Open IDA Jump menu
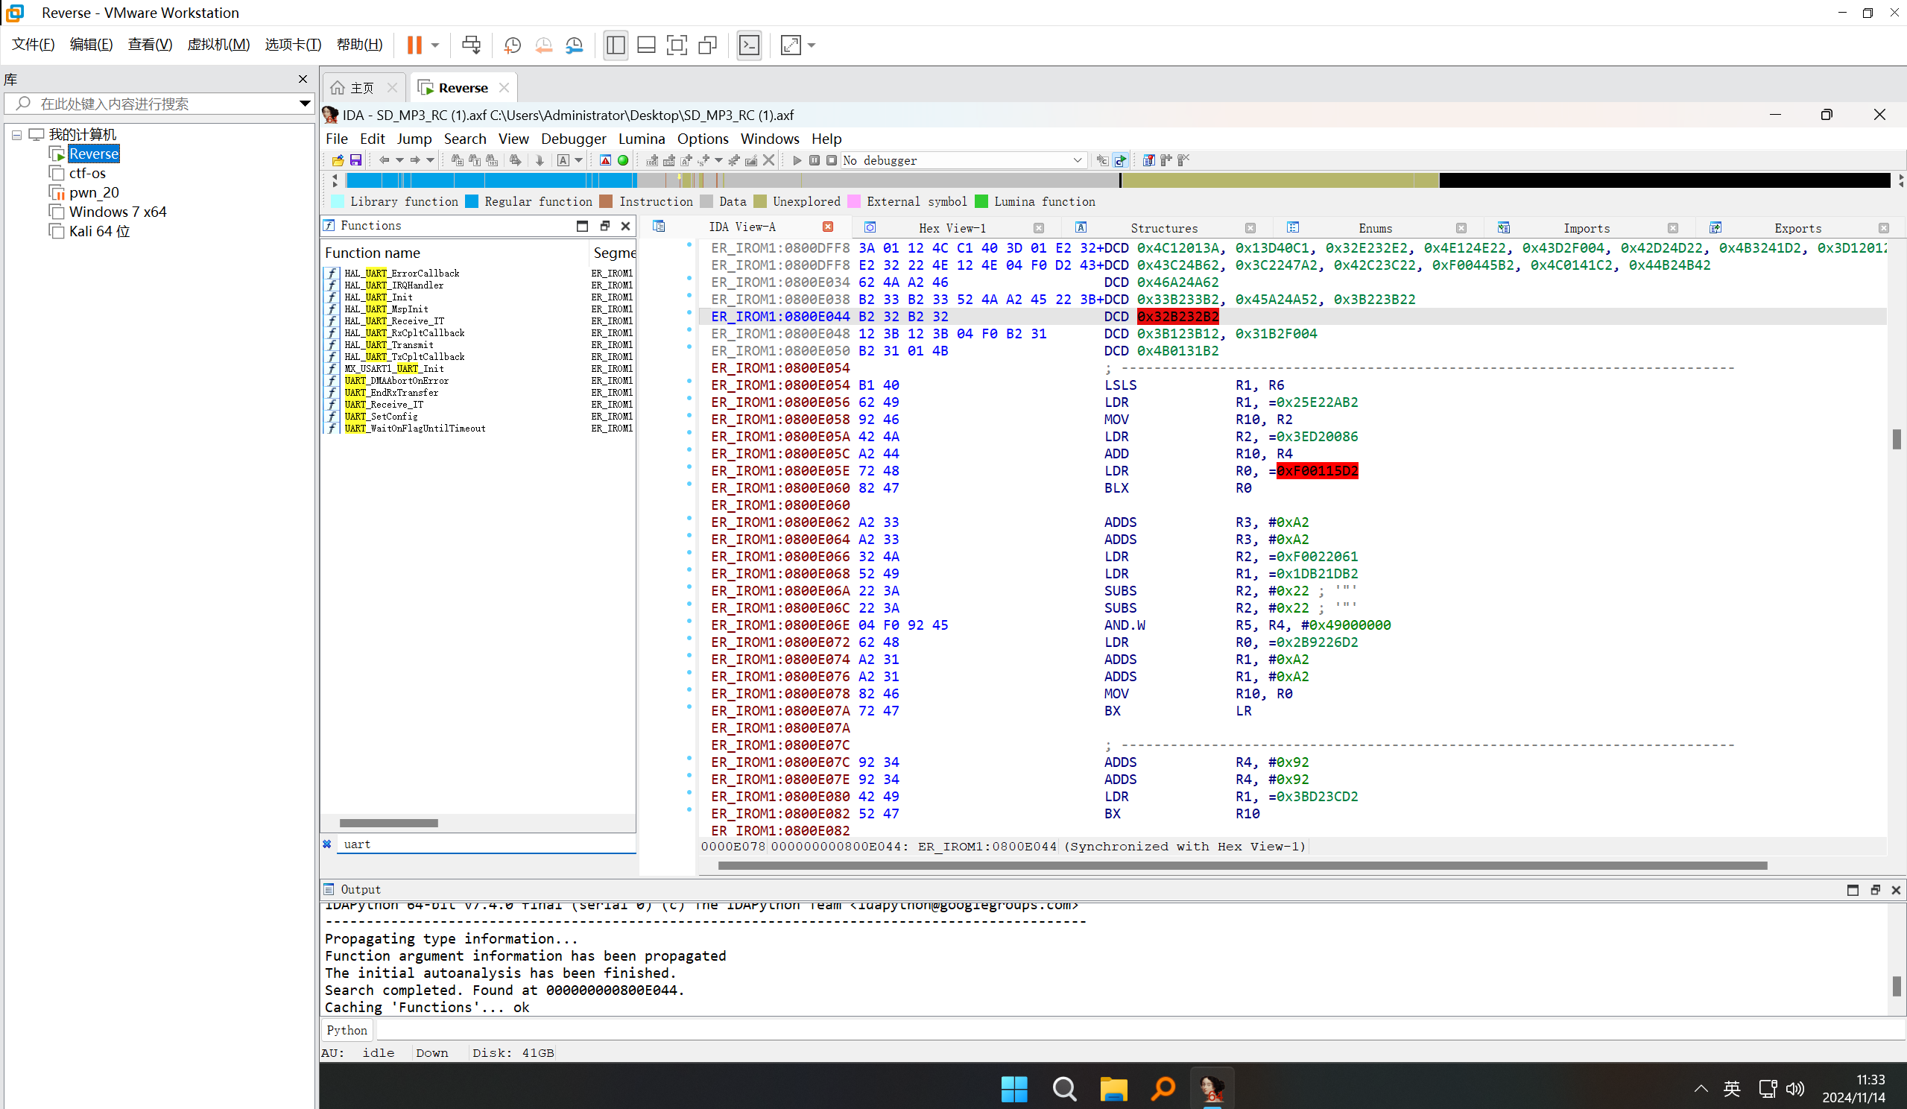This screenshot has height=1109, width=1907. pyautogui.click(x=414, y=139)
